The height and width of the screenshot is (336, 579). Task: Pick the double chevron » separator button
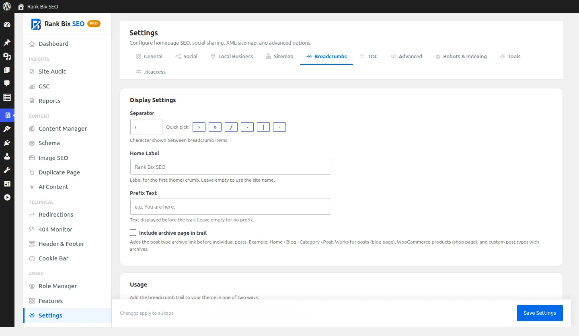click(215, 127)
